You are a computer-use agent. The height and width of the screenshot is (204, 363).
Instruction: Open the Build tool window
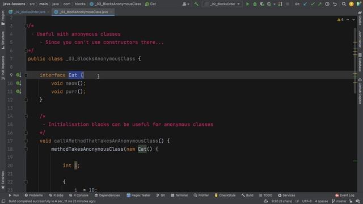(247, 195)
